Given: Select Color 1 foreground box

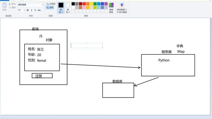Looking at the screenshot, I should 61,8.
